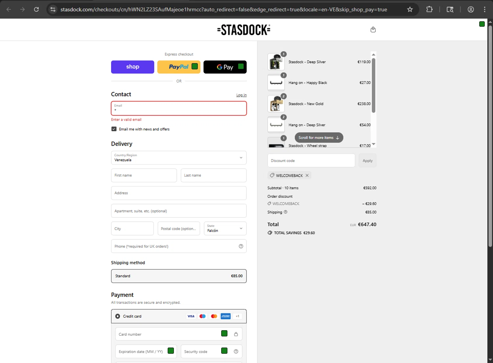This screenshot has width=493, height=363.
Task: Click the Log in link
Action: 241,95
